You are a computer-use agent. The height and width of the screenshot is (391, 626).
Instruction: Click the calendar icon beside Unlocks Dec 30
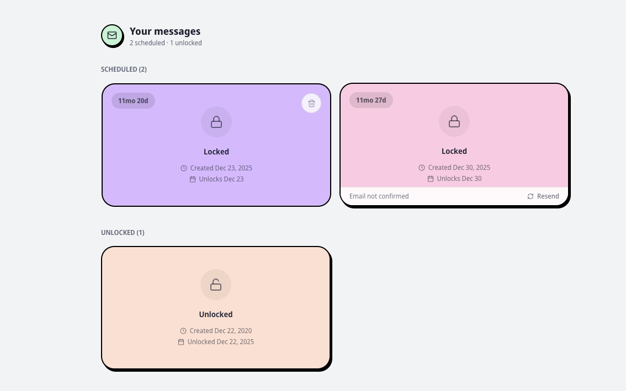(431, 179)
